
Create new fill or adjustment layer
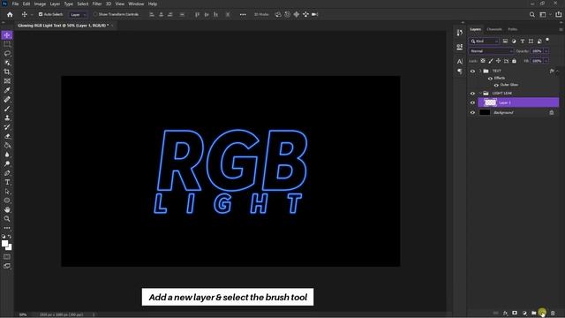tap(524, 313)
